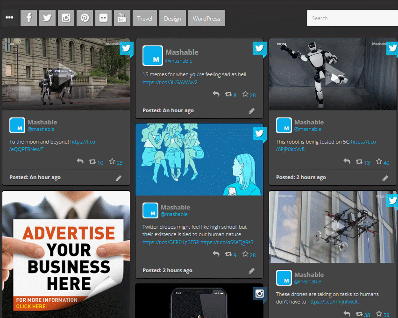Viewport: 398px width, 318px height.
Task: Favorite 'To the moon and beyond' tweet
Action: tap(112, 161)
